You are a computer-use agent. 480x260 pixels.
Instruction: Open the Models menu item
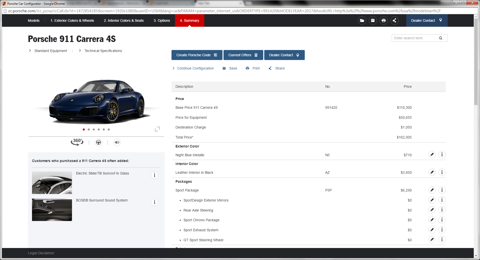coord(34,20)
